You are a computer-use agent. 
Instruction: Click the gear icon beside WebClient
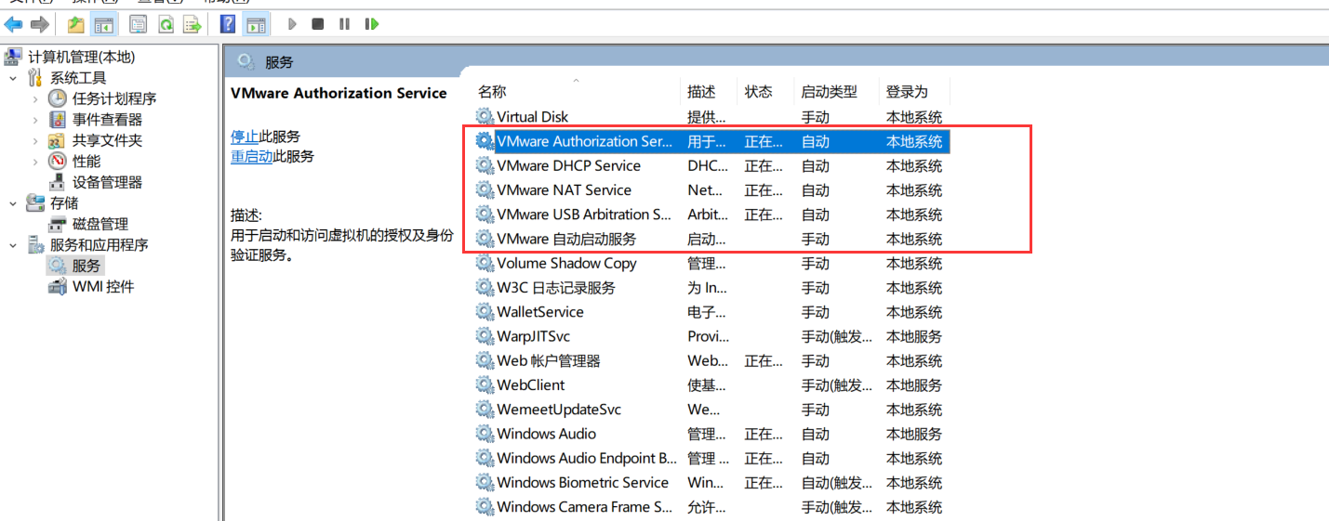(485, 384)
